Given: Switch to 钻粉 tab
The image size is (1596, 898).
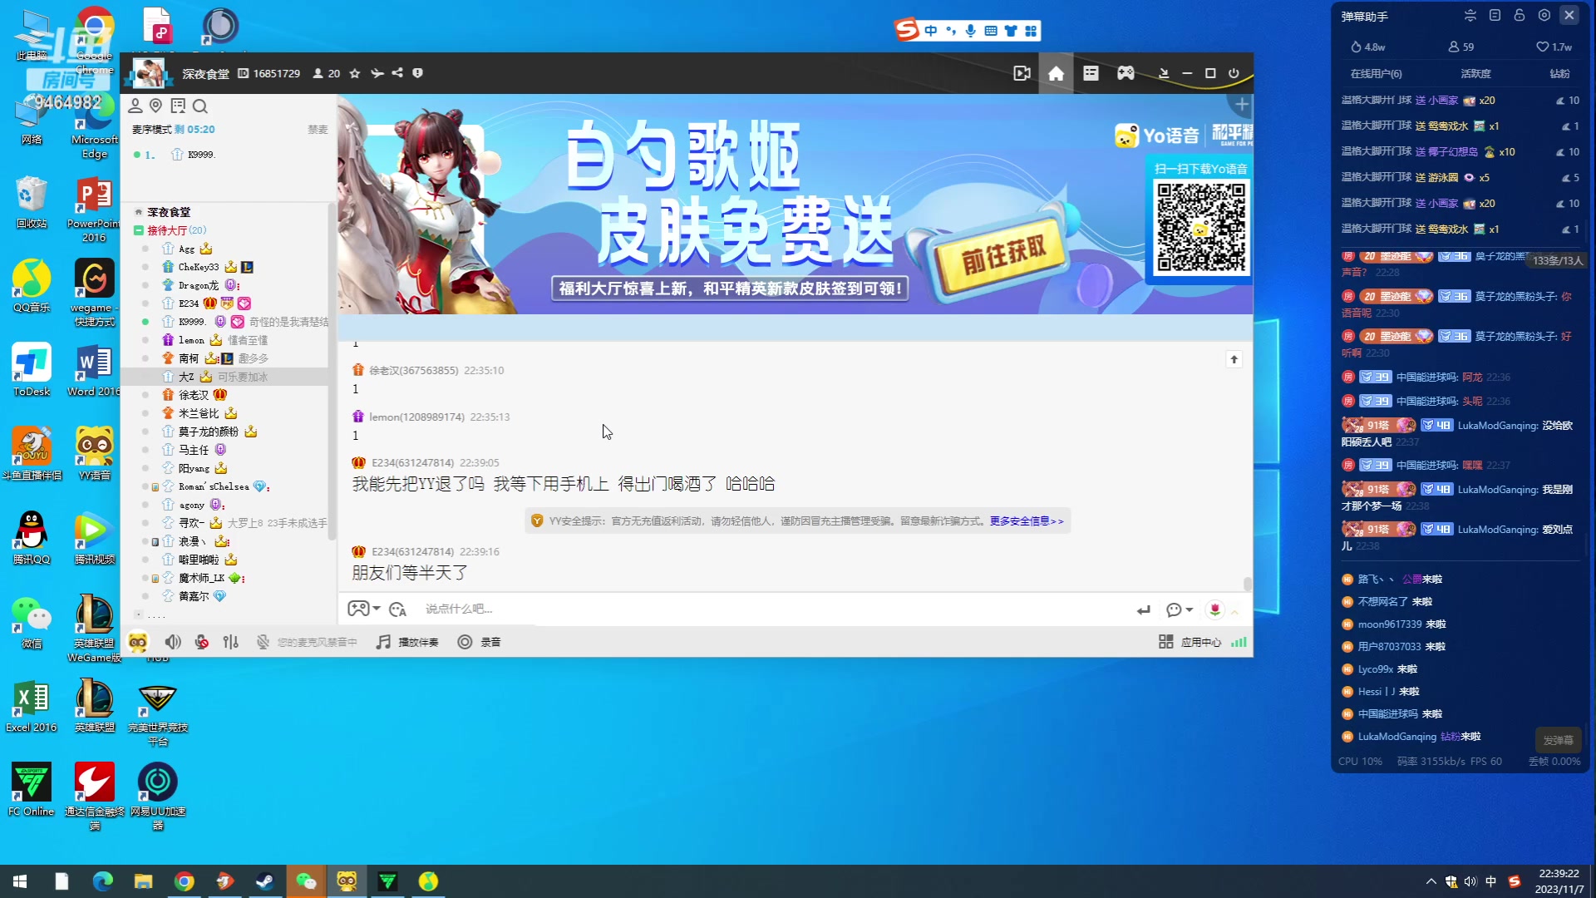Looking at the screenshot, I should tap(1559, 74).
